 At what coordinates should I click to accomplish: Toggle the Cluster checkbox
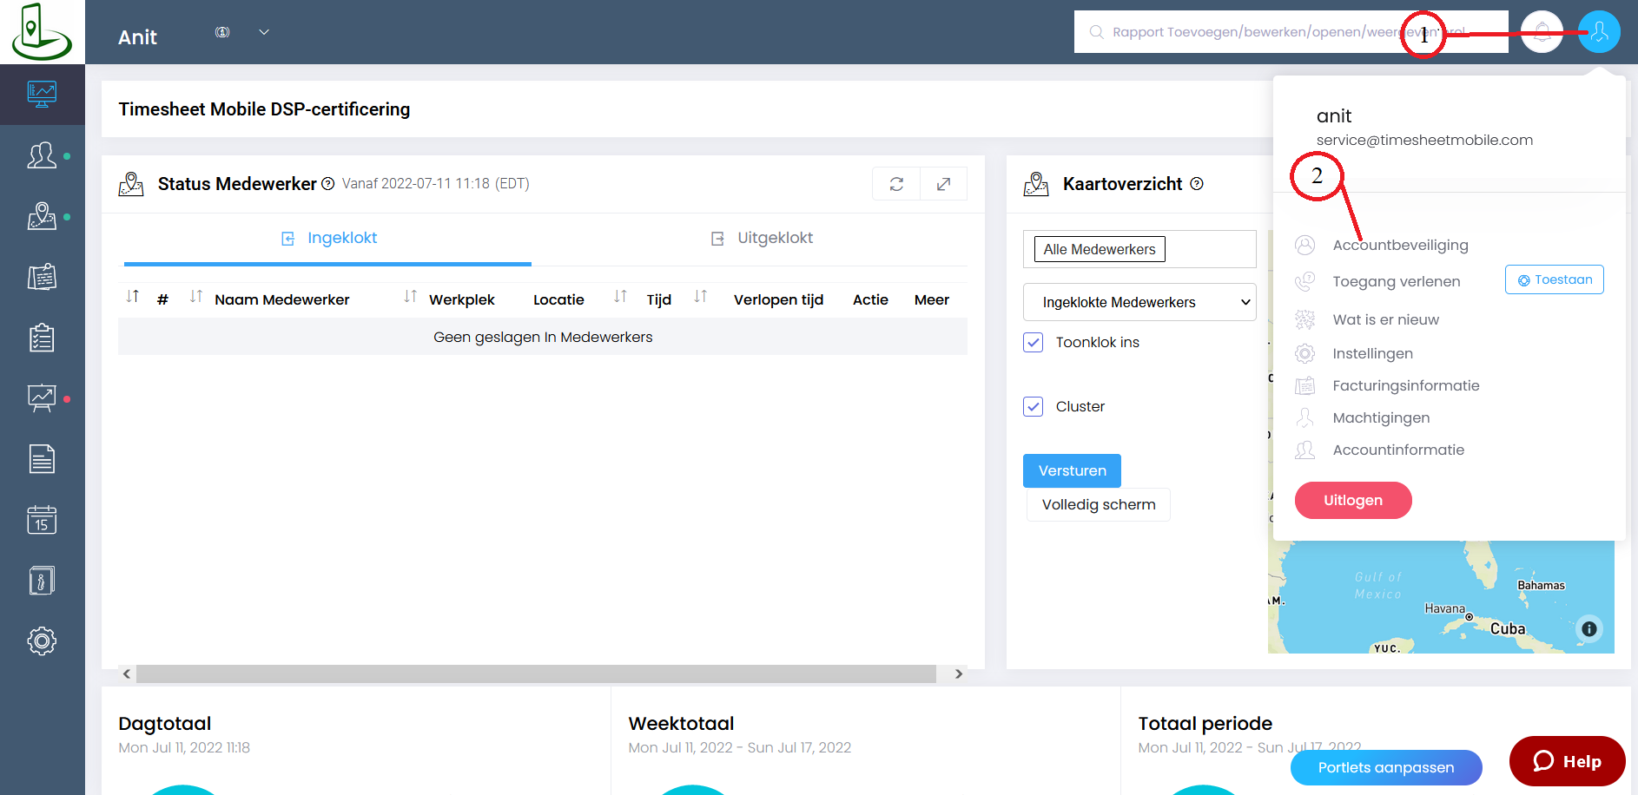[x=1033, y=406]
